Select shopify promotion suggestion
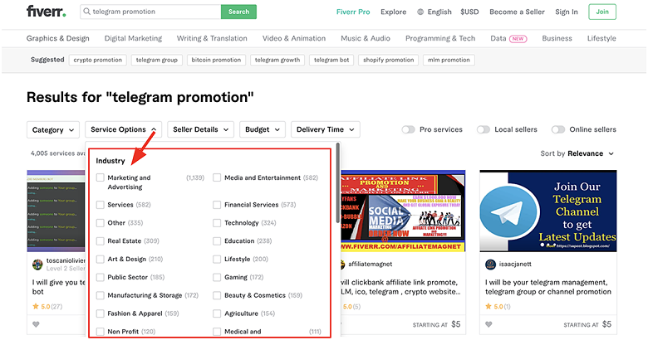648x340 pixels. [389, 60]
